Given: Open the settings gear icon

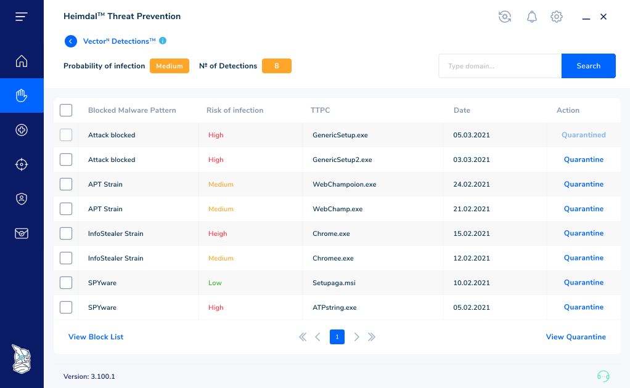Looking at the screenshot, I should point(557,17).
